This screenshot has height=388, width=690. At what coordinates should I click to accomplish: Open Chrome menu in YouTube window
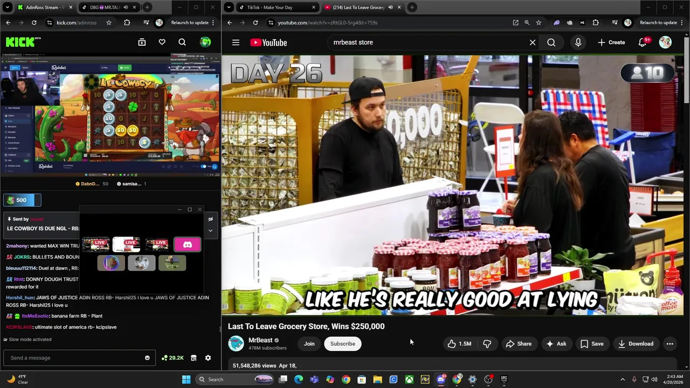click(681, 23)
